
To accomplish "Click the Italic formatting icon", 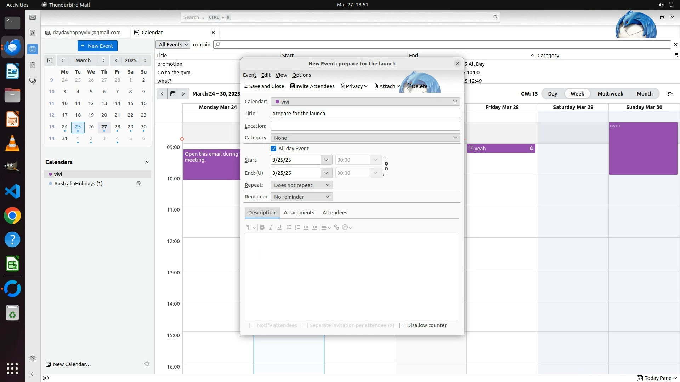I will tap(271, 227).
